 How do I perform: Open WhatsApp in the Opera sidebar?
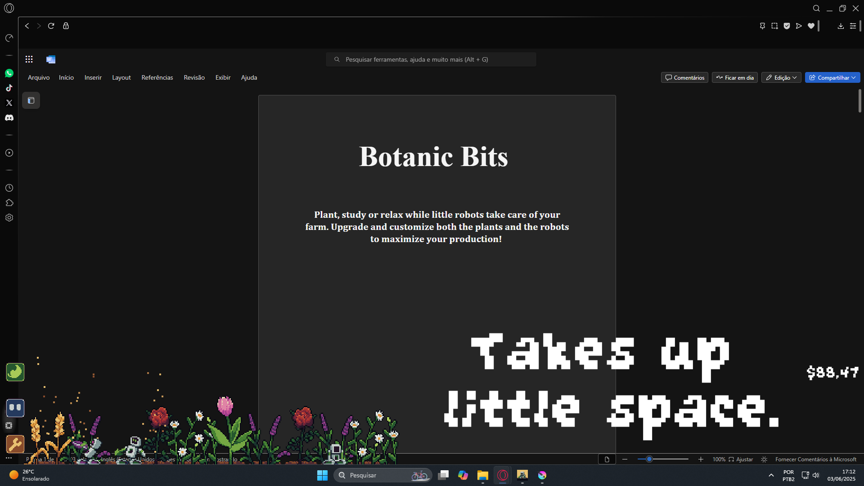[x=9, y=73]
